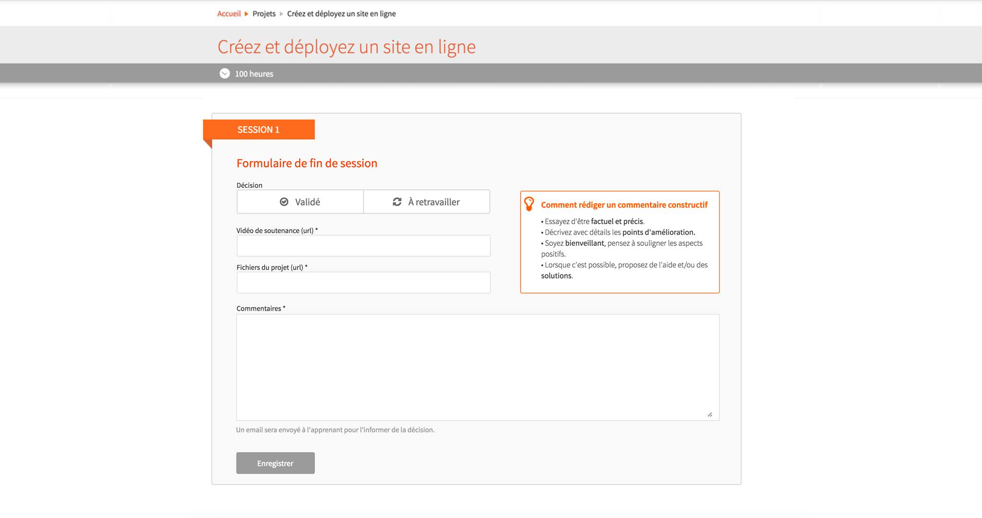
Task: Click the breadcrumb arrow after Projets
Action: (281, 14)
